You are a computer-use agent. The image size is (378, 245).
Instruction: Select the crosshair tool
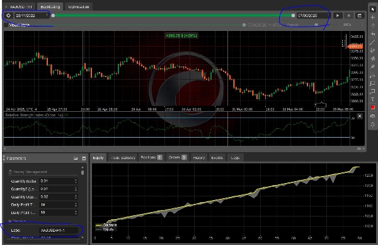[373, 18]
